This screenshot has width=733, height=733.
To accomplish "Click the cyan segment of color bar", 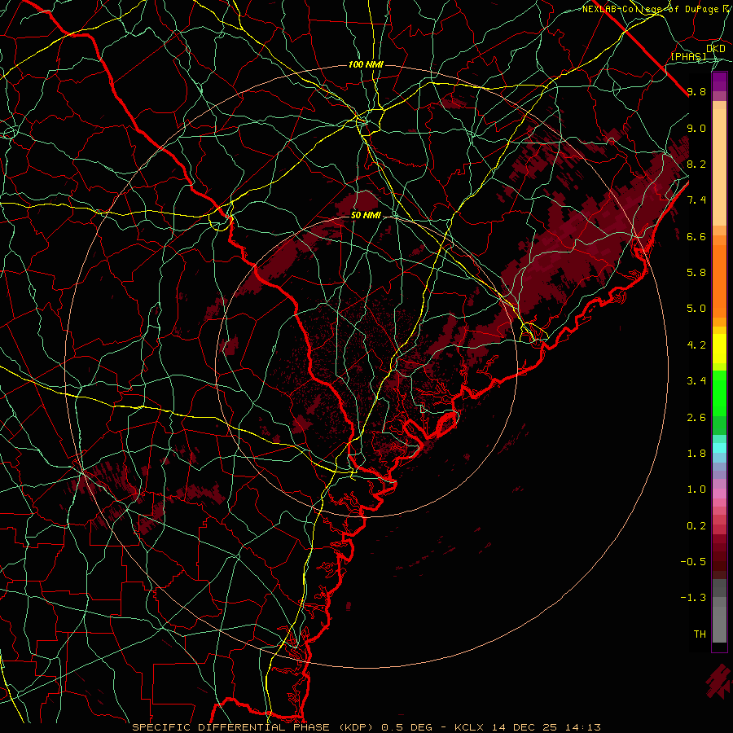I will pyautogui.click(x=719, y=448).
